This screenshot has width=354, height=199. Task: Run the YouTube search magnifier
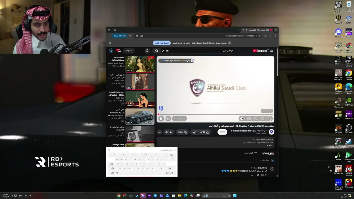(x=157, y=51)
